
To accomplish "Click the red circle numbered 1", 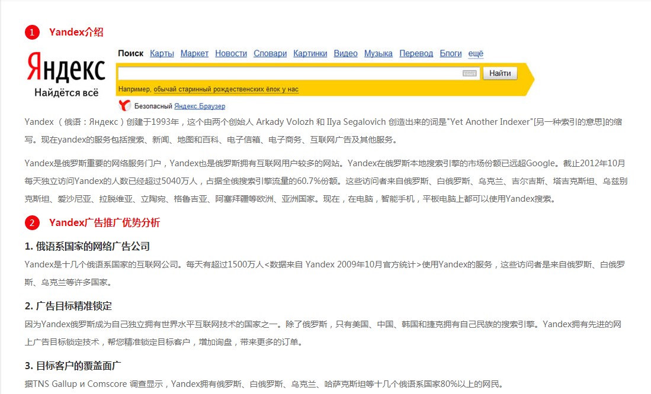I will point(32,33).
